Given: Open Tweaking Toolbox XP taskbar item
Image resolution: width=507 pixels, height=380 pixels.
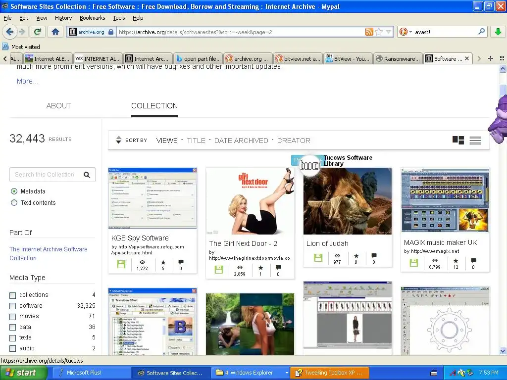Looking at the screenshot, I should pyautogui.click(x=329, y=373).
